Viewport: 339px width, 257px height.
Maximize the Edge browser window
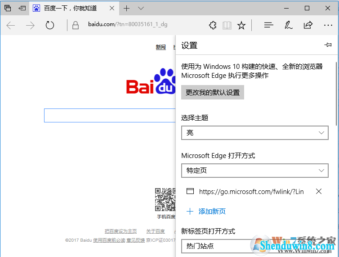pyautogui.click(x=307, y=8)
